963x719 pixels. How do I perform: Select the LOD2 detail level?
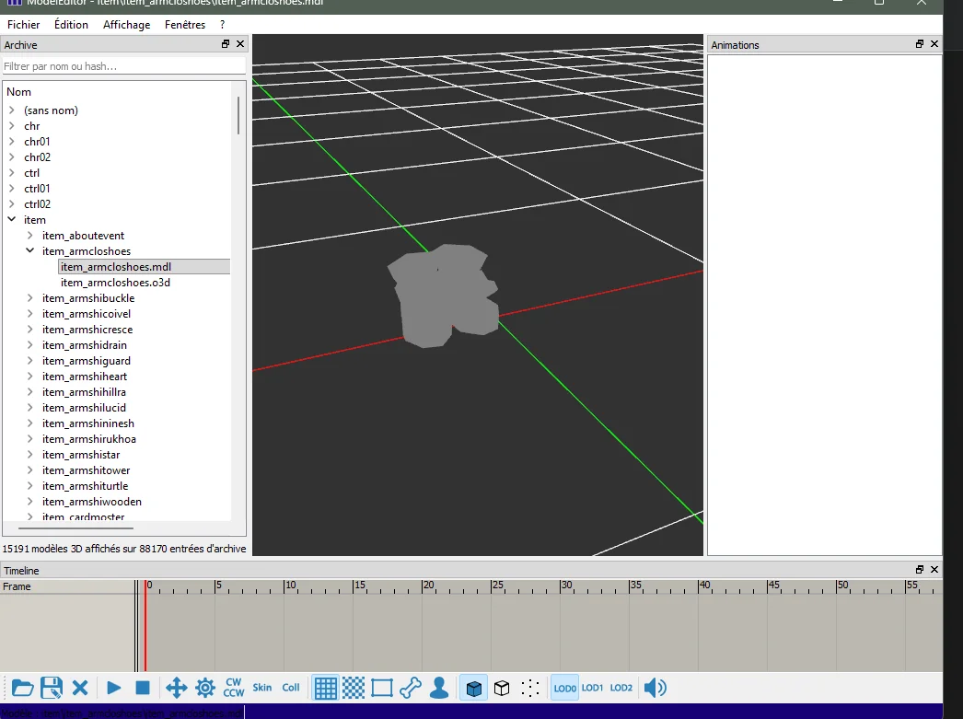621,688
